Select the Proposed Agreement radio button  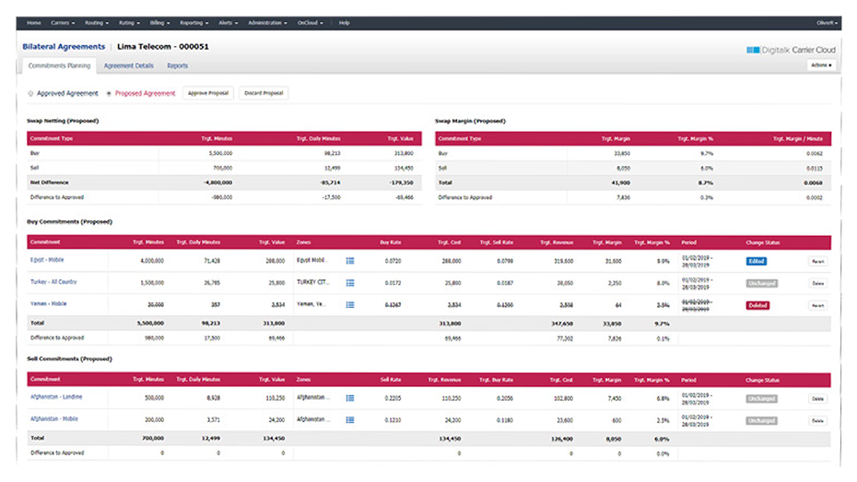pyautogui.click(x=109, y=93)
